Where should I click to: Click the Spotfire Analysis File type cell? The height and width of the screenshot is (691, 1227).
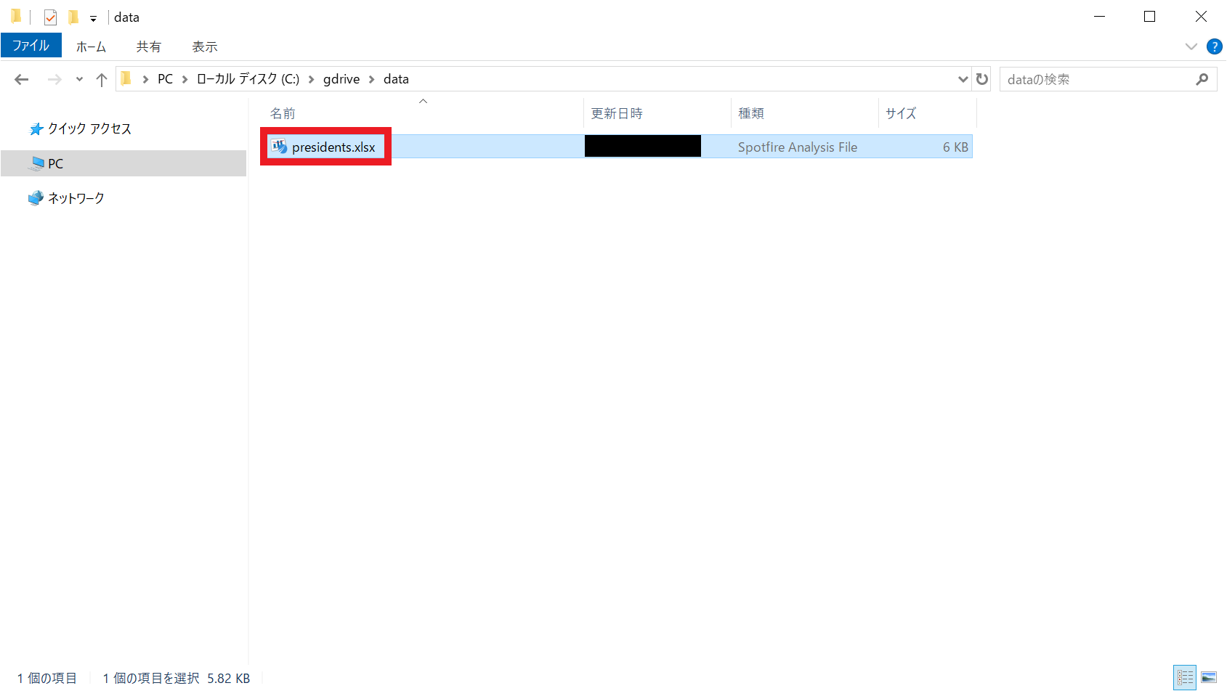coord(798,147)
